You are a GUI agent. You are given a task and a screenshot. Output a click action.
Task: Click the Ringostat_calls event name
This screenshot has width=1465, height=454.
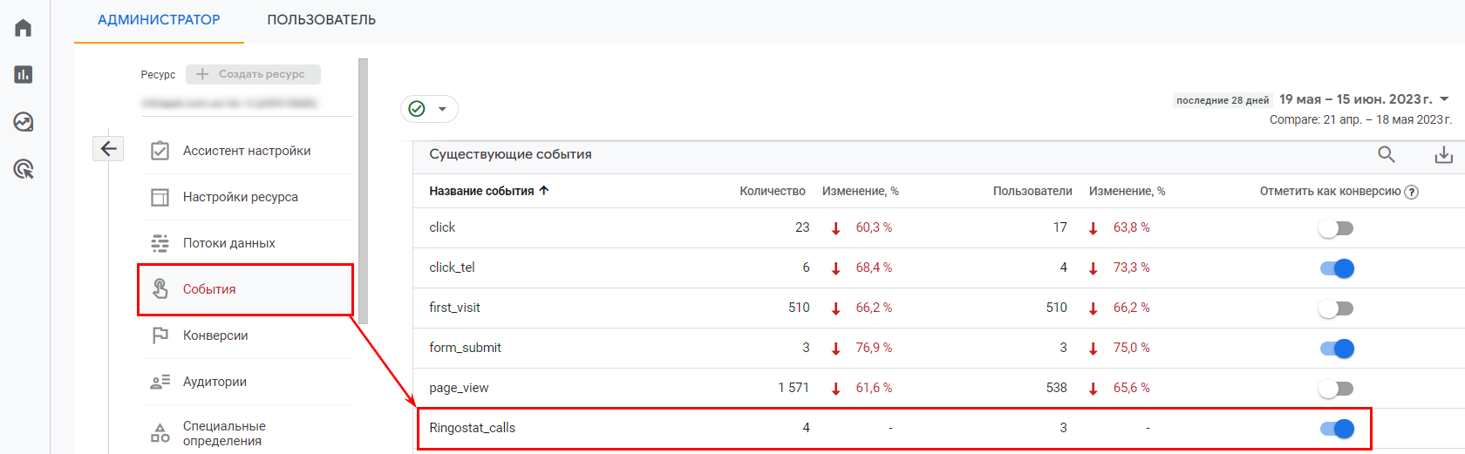(x=472, y=428)
